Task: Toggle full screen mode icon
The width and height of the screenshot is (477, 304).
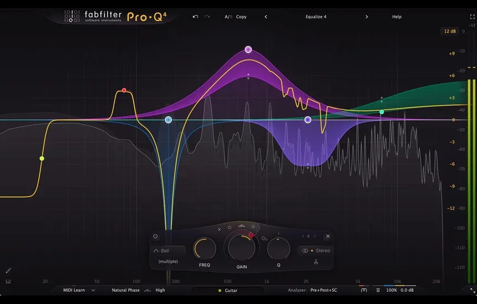Action: click(x=472, y=17)
